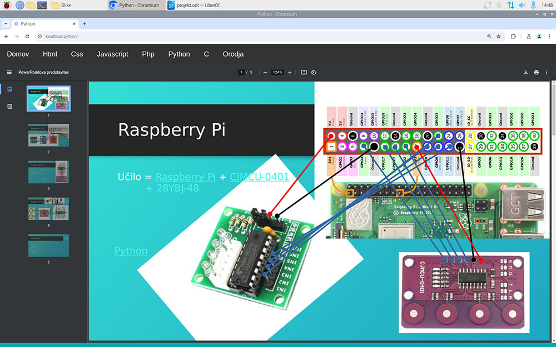Screen dimensions: 556x347
Task: Open the Chromium profile menu
Action: pos(539,37)
